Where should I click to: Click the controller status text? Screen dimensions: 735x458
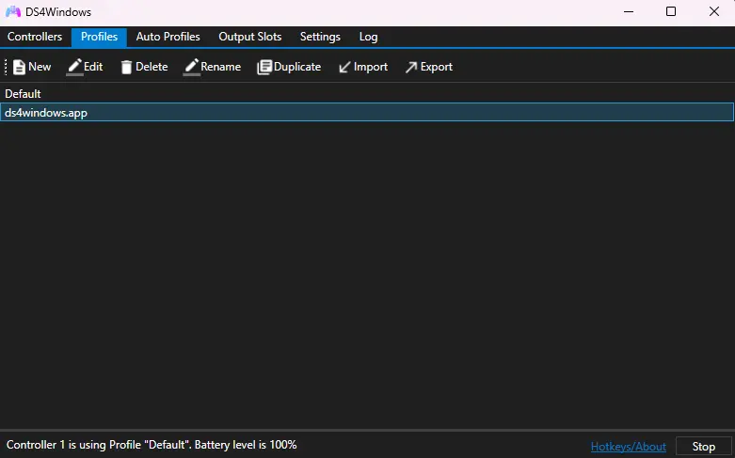(152, 445)
